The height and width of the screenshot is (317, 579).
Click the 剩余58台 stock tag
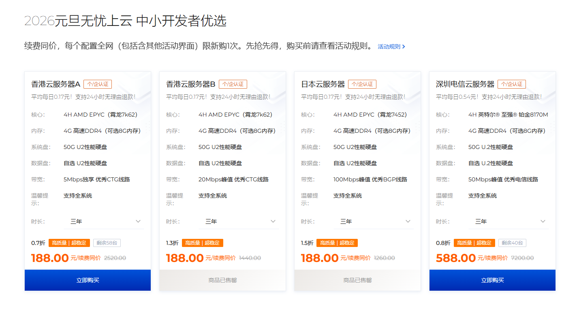pos(107,243)
